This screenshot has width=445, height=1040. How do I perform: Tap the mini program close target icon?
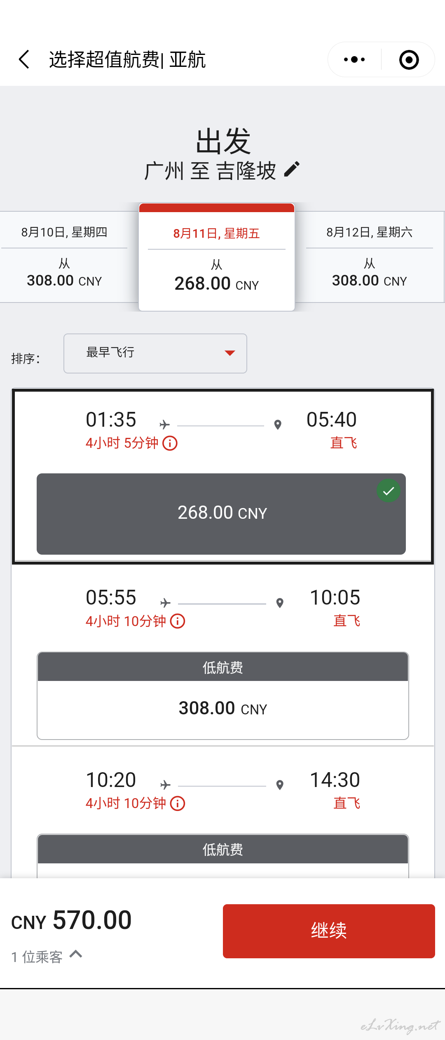(409, 60)
